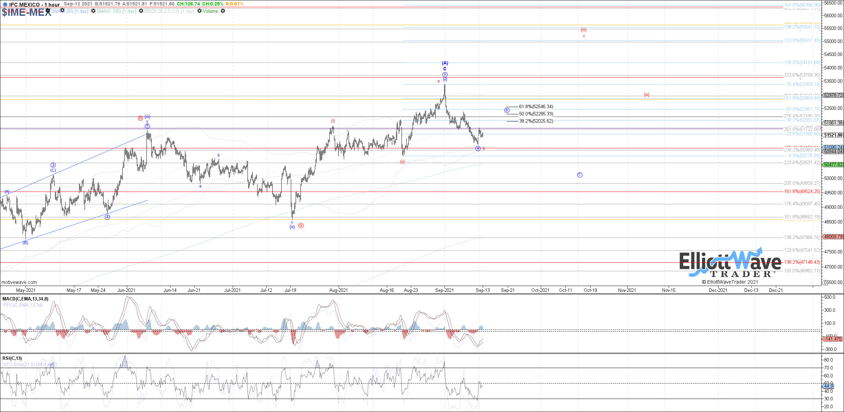Select red (ii) label at August low
The width and height of the screenshot is (844, 412).
click(402, 162)
